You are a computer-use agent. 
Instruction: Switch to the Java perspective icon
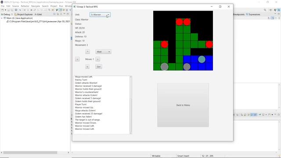pyautogui.click(x=275, y=10)
